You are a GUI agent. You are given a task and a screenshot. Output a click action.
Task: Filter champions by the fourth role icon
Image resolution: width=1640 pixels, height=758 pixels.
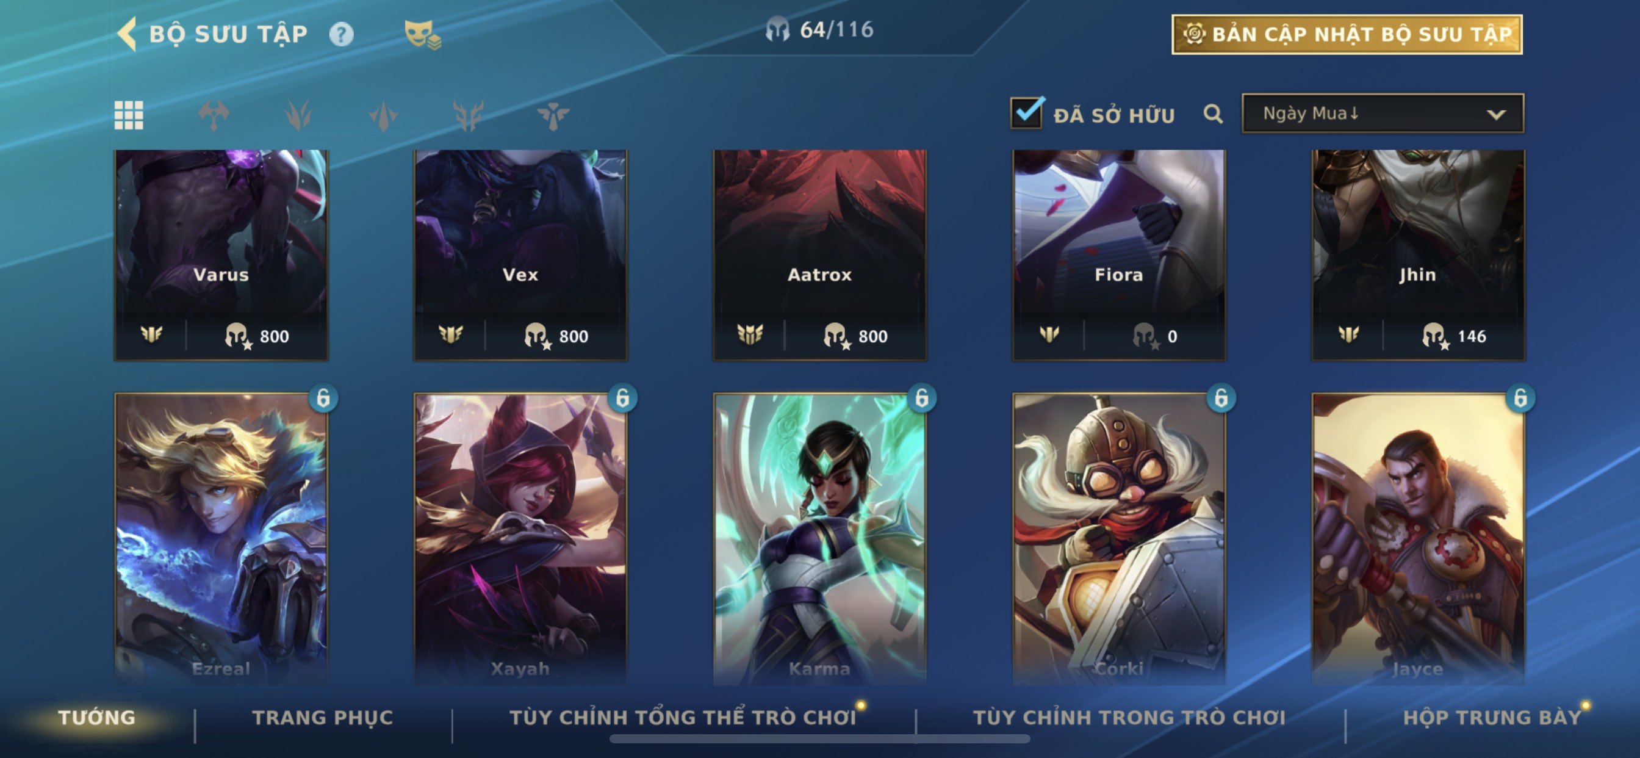point(468,115)
